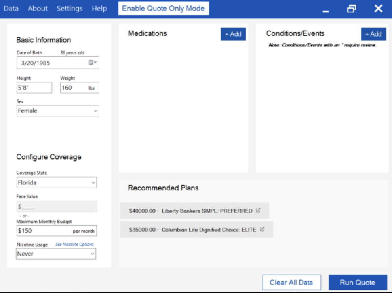Open the Settings menu

pyautogui.click(x=69, y=9)
